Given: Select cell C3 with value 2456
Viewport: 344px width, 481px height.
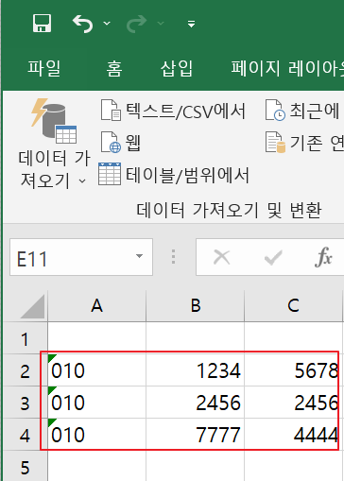Looking at the screenshot, I should [x=293, y=403].
